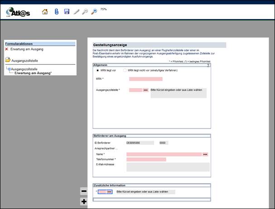Open the Atlas logo
This screenshot has height=209, width=275.
point(18,12)
